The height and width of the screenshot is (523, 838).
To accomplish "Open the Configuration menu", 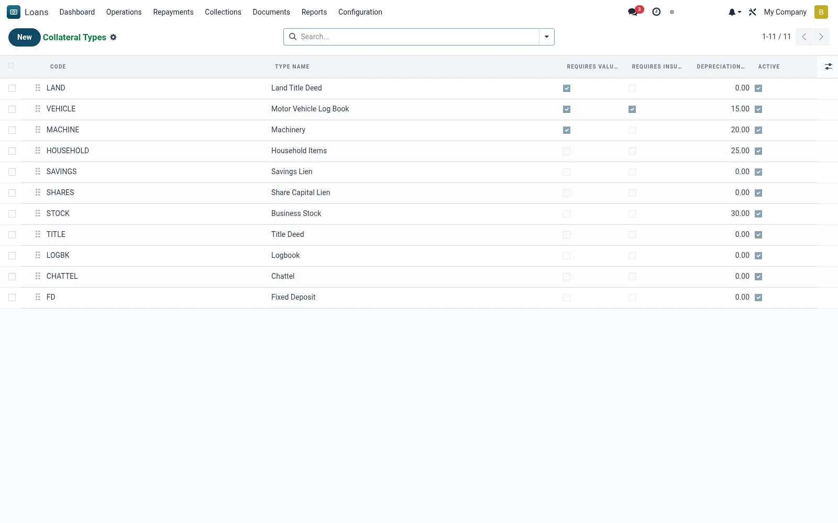I will pos(360,12).
